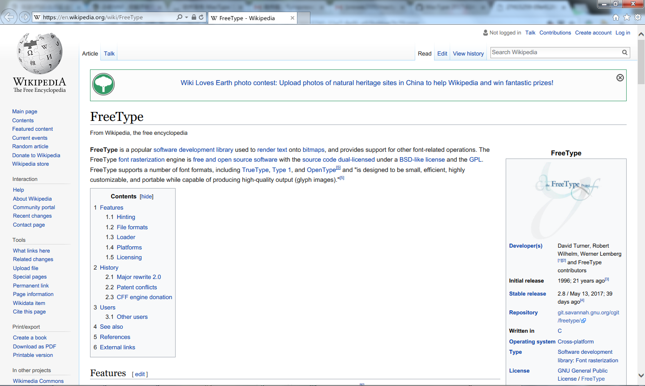645x386 pixels.
Task: Click the browser Back arrow button
Action: (9, 17)
